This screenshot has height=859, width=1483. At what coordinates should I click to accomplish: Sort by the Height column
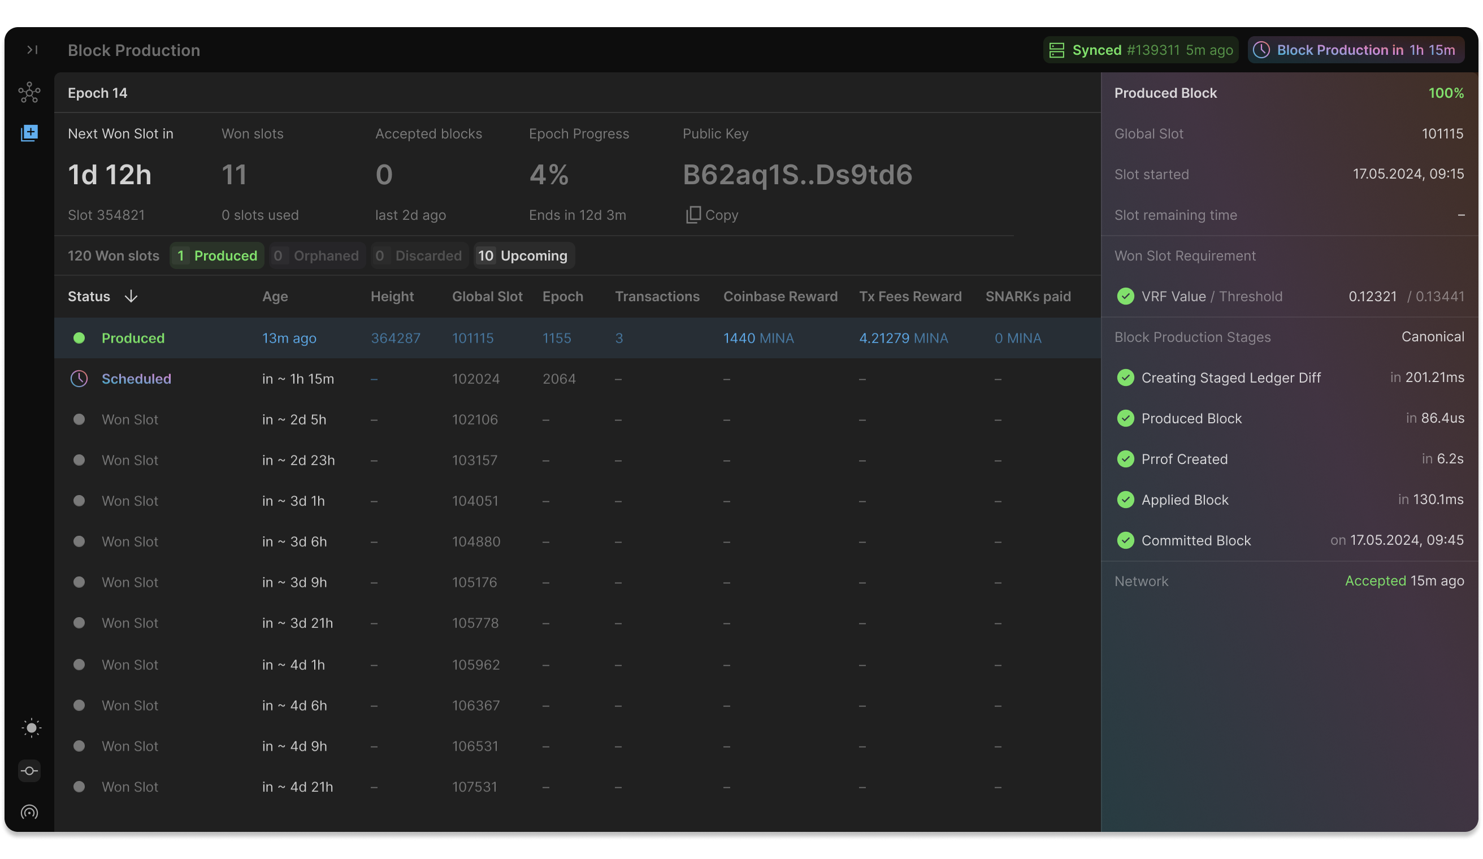[x=392, y=296]
